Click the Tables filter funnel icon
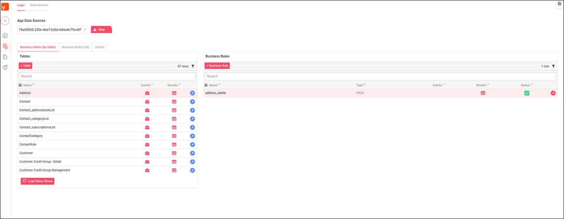Image resolution: width=564 pixels, height=219 pixels. [x=193, y=66]
